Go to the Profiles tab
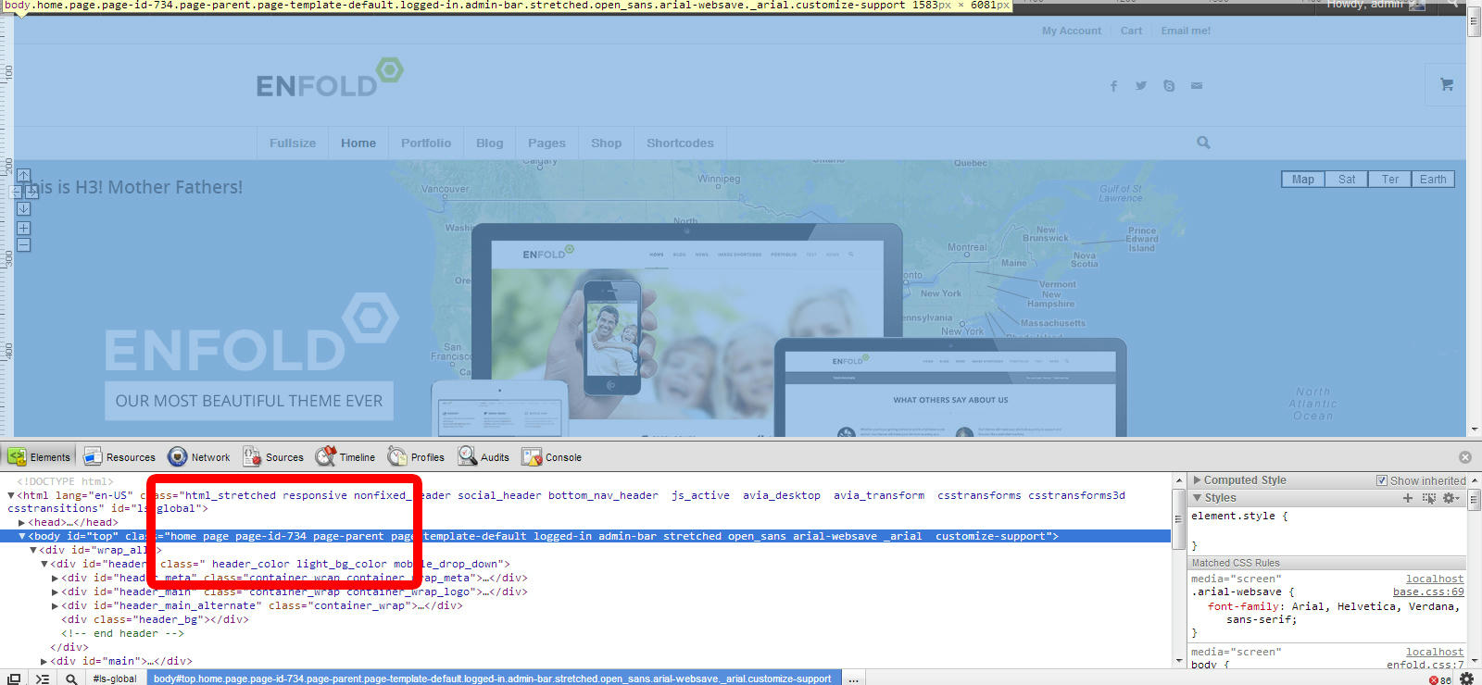Viewport: 1482px width, 685px height. click(416, 456)
